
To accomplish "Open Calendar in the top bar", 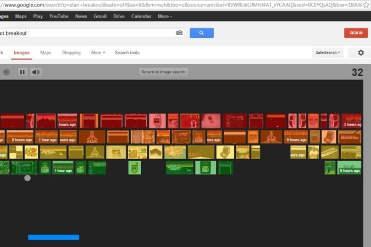I will click(141, 16).
